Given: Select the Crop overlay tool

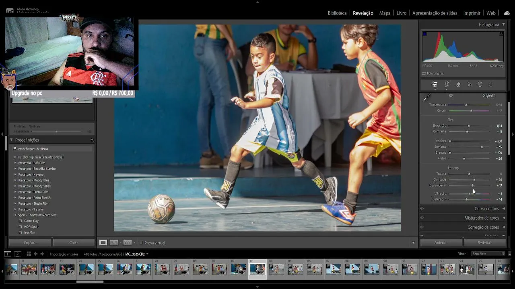Looking at the screenshot, I should pyautogui.click(x=447, y=85).
